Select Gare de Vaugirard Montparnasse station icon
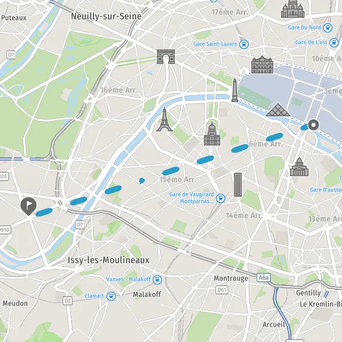The height and width of the screenshot is (342, 342). tap(221, 198)
